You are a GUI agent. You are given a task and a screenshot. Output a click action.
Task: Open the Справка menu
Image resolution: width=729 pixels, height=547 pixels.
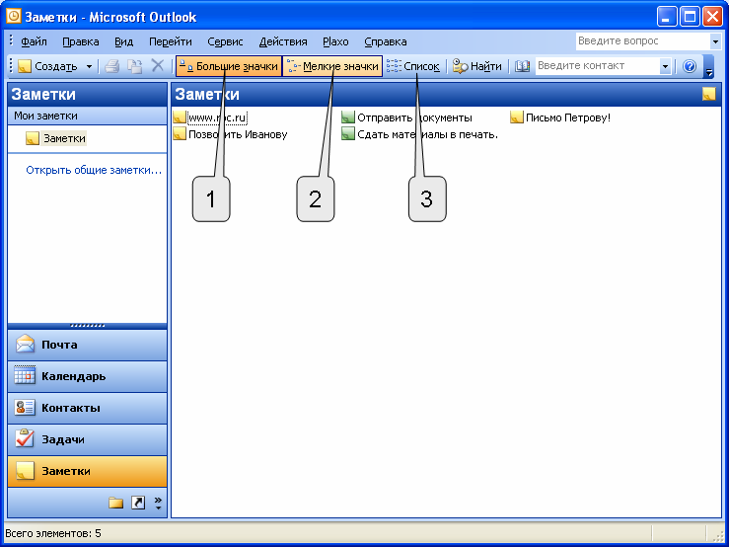tap(386, 41)
